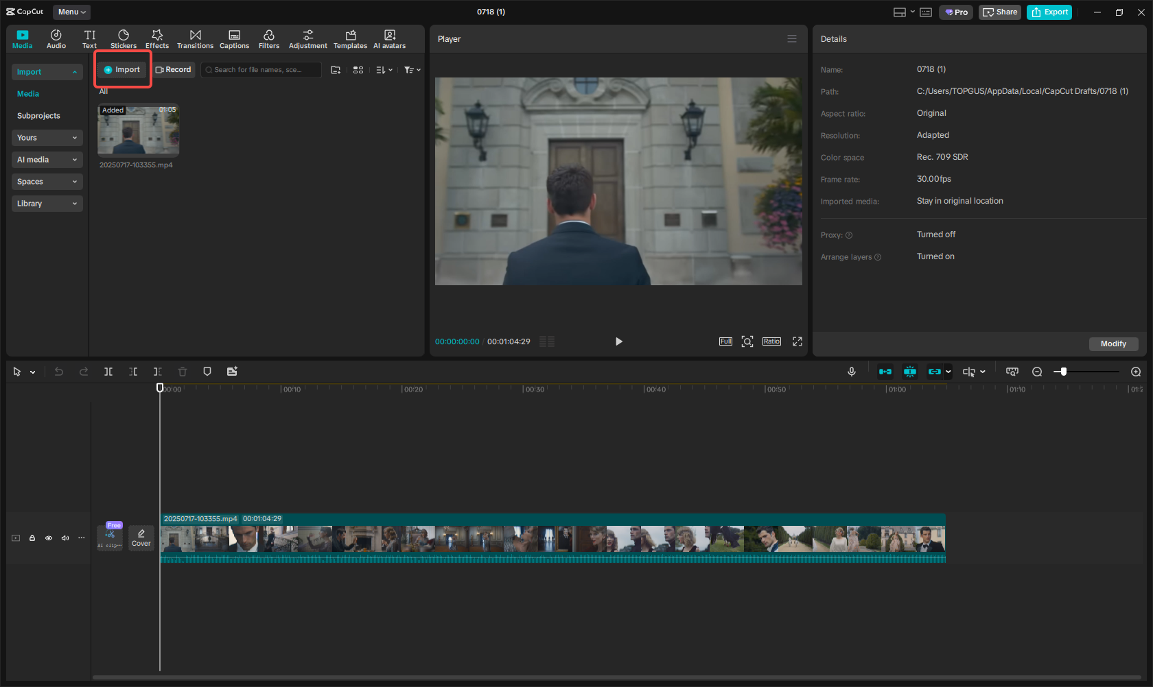Mute the main video track audio
The image size is (1153, 687).
click(x=65, y=538)
